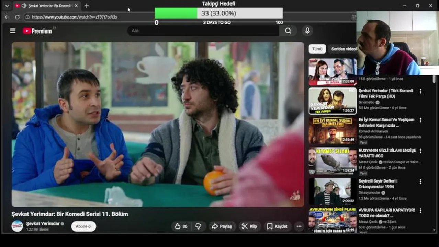439x247 pixels.
Task: Minimize the browser window
Action: click(404, 5)
